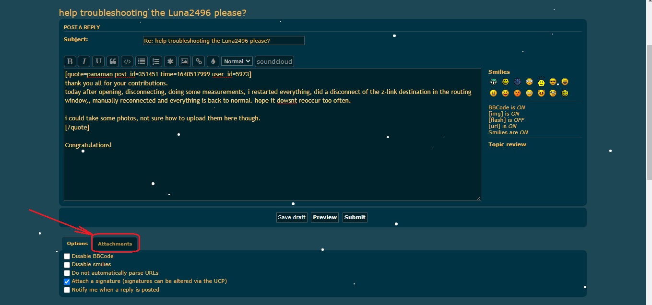
Task: Insert a quote block
Action: pos(113,61)
